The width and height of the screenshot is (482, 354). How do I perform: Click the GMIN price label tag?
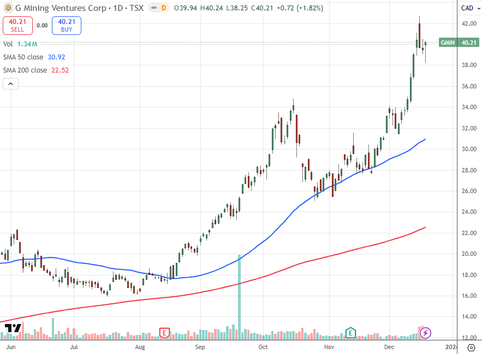448,43
